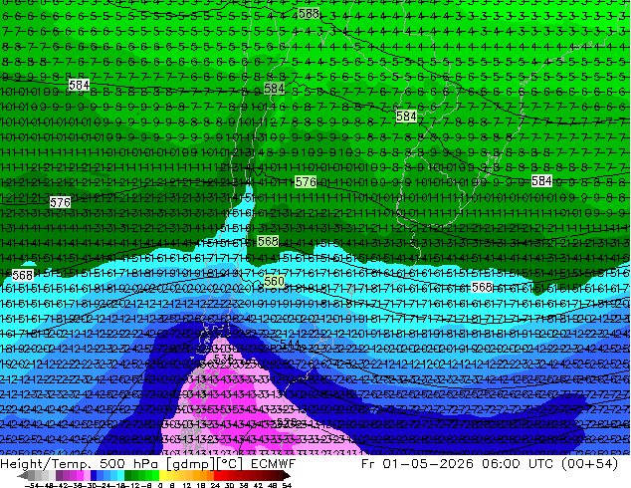
Task: Click the bright red legend swatch above 24
Action: point(217,475)
